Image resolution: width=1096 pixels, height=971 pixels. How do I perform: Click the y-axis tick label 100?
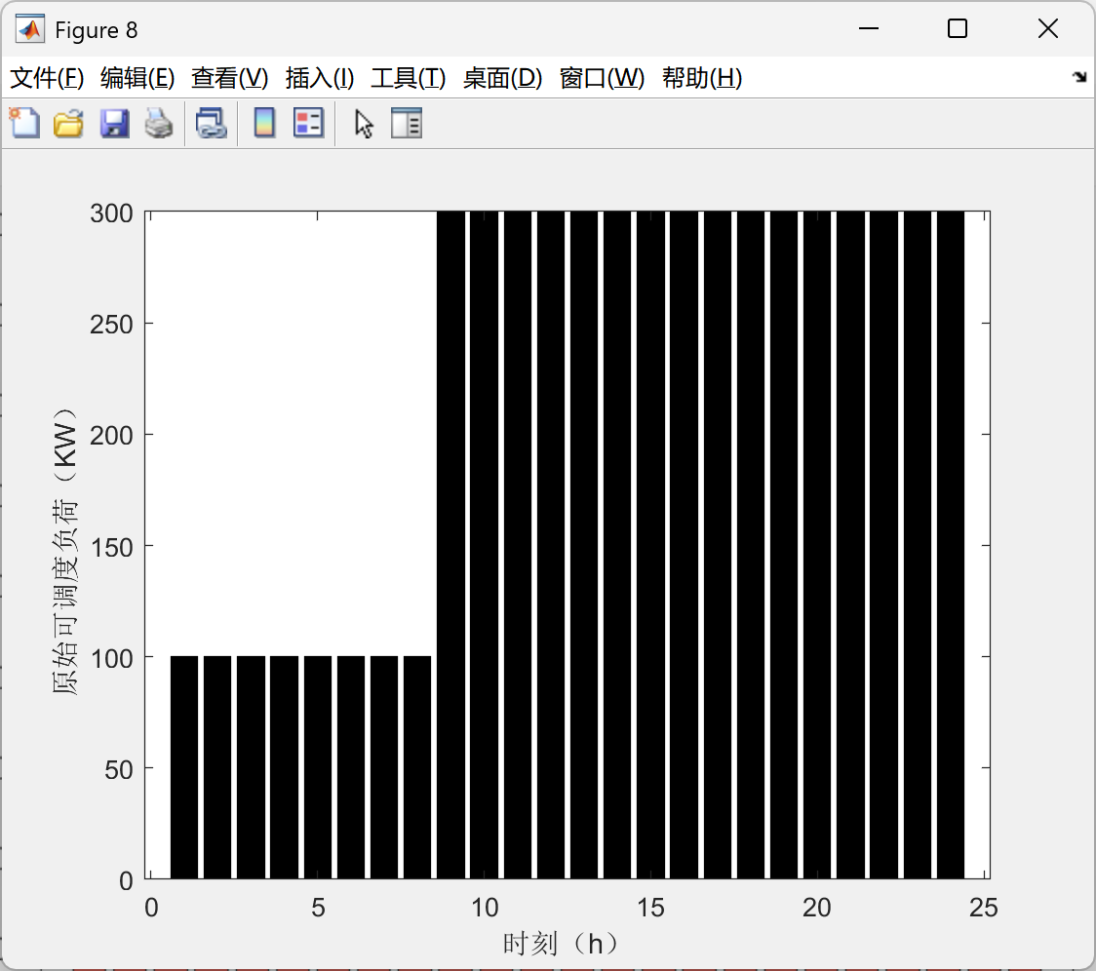(x=111, y=658)
